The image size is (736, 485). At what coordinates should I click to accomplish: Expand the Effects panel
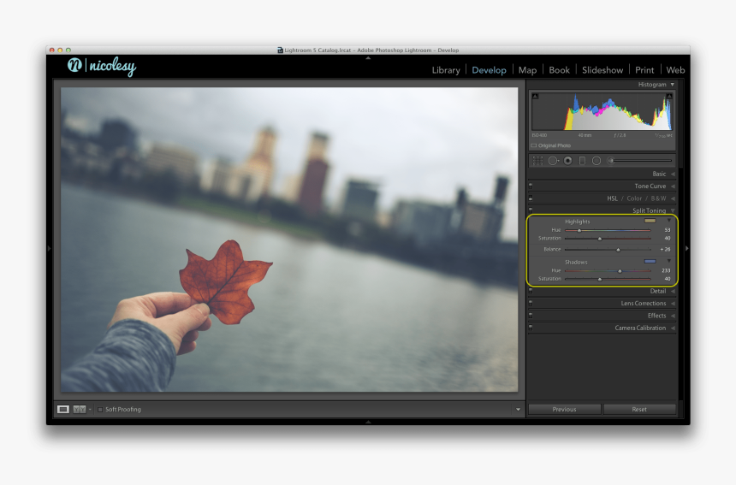(x=673, y=316)
